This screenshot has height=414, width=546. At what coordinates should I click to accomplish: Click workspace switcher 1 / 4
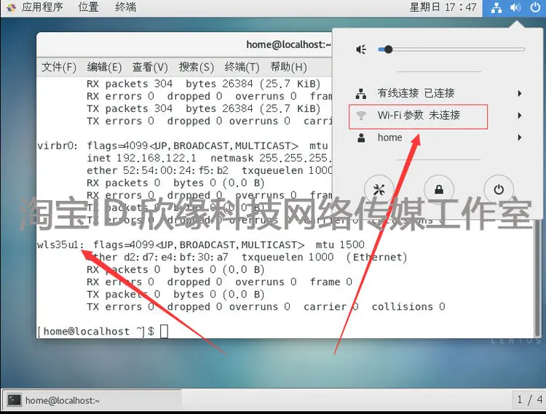(x=529, y=400)
